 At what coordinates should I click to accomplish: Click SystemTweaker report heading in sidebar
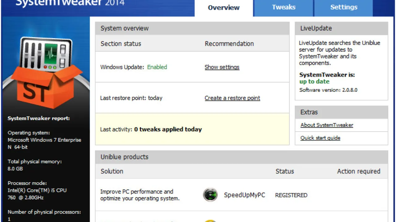pos(39,118)
